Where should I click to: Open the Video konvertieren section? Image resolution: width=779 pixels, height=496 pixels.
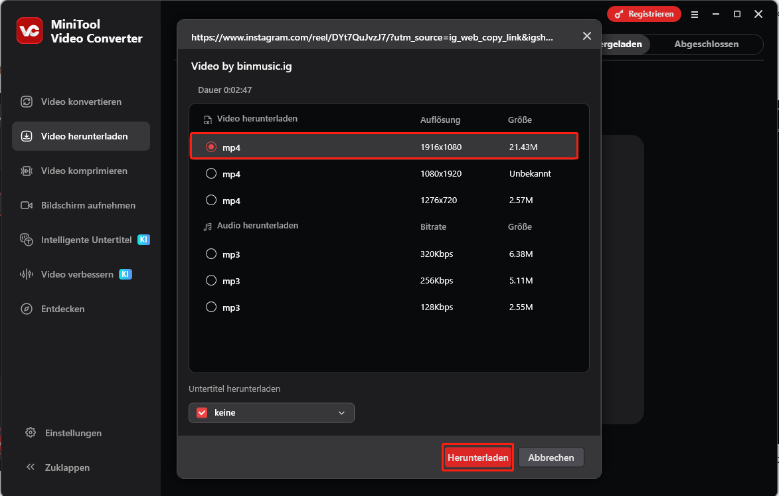[x=81, y=102]
